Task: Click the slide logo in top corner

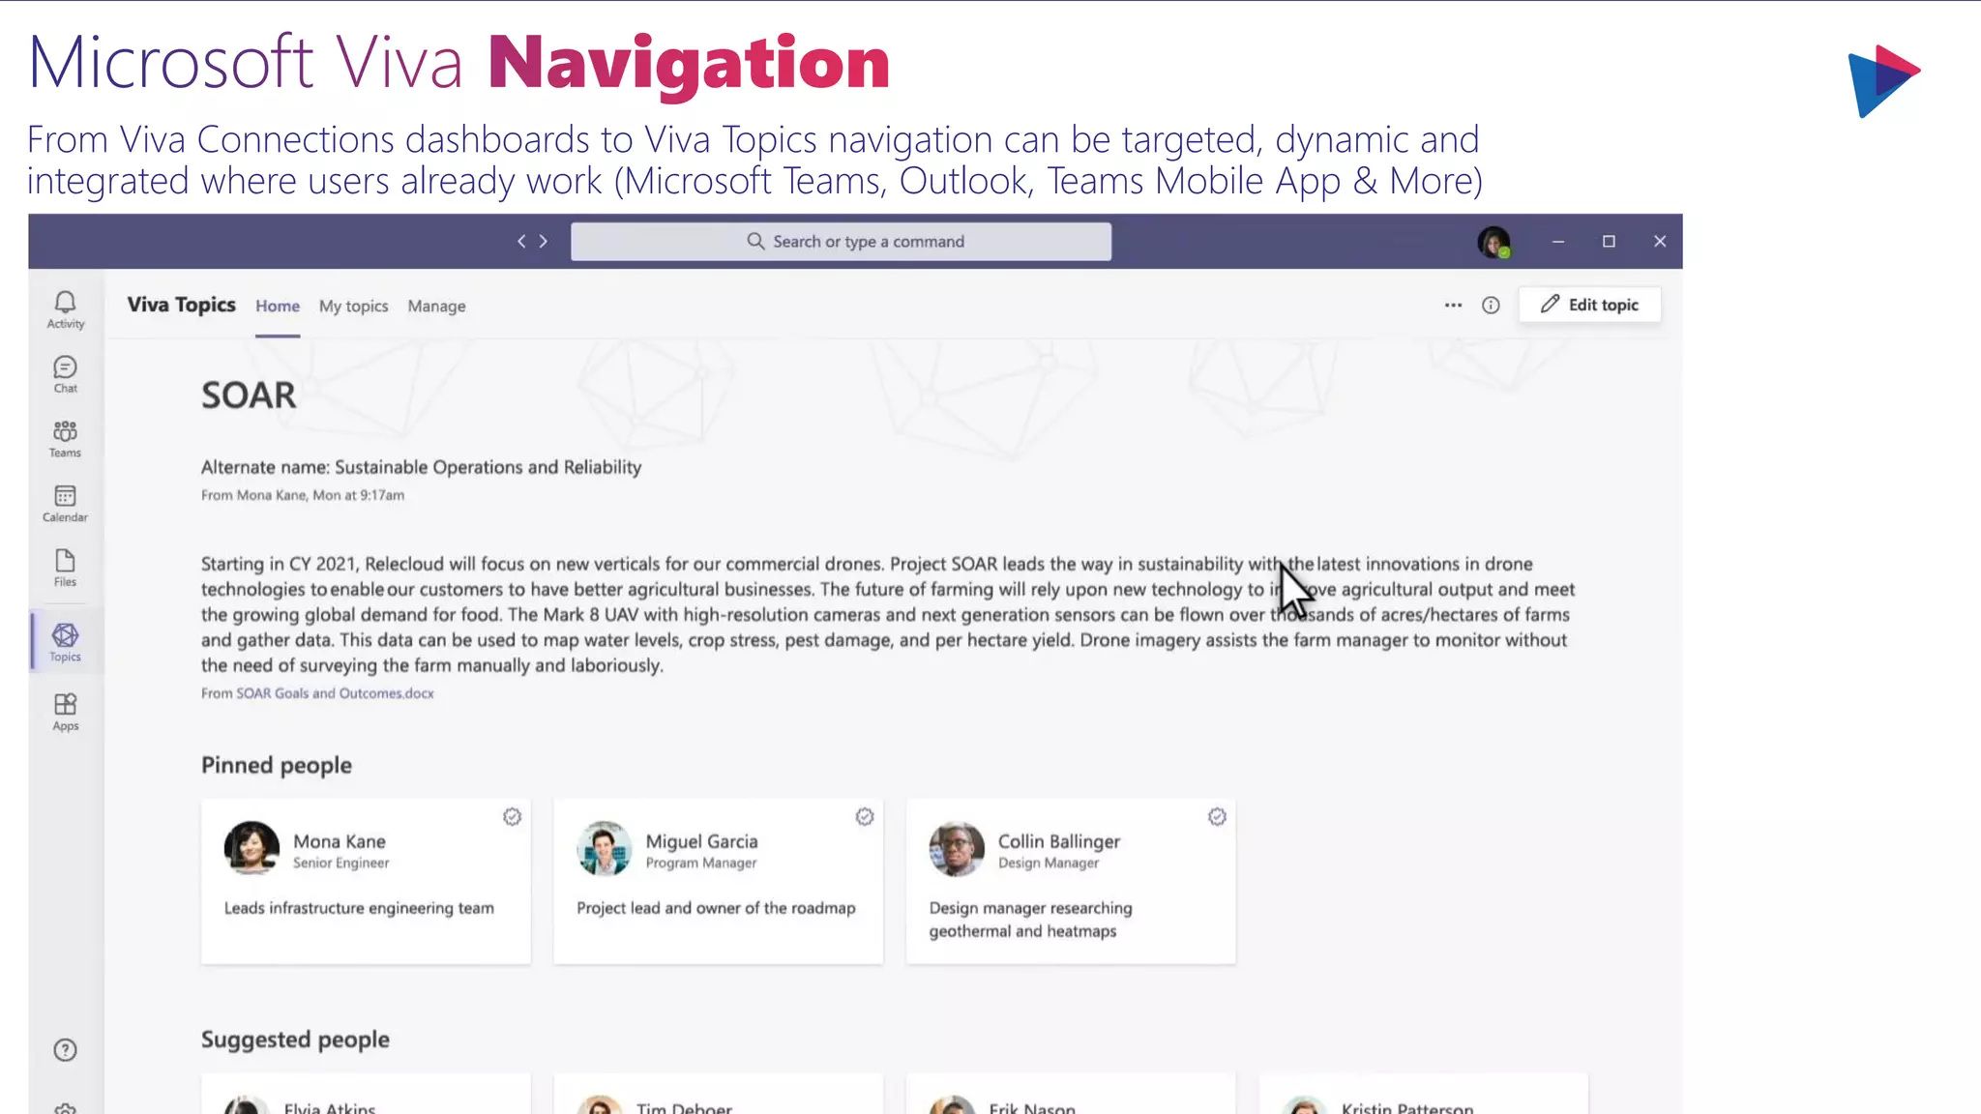Action: 1883,80
